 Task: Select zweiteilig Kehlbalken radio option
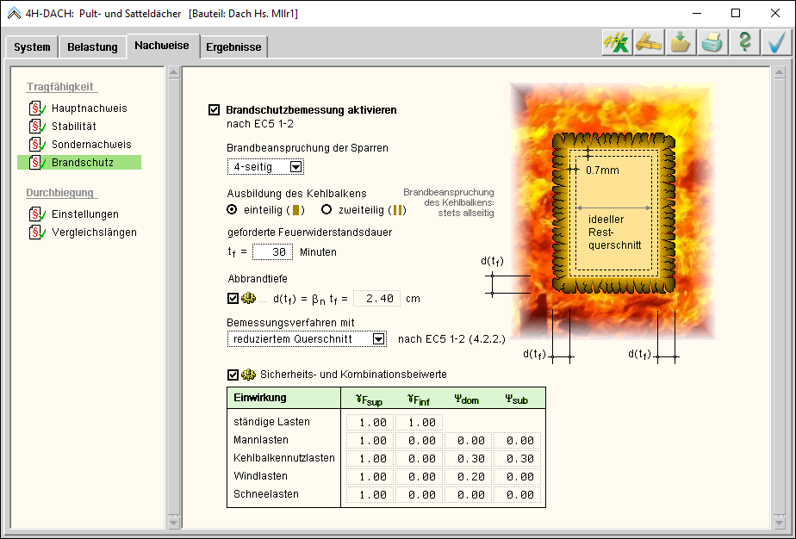pos(326,209)
